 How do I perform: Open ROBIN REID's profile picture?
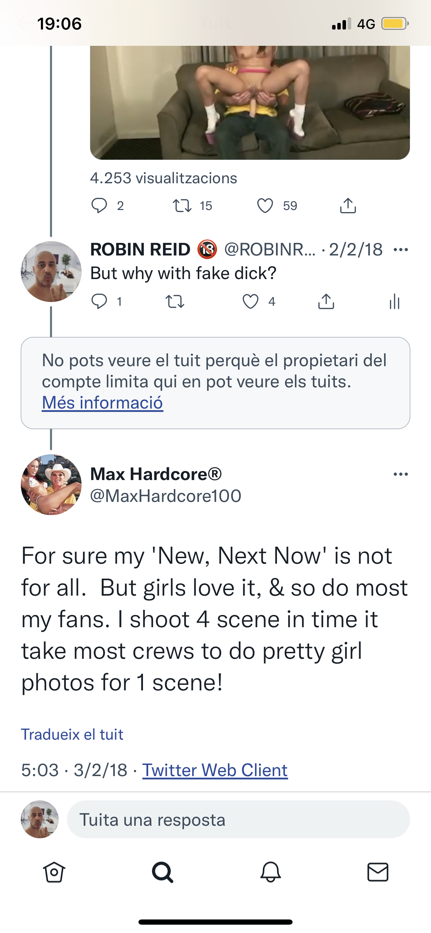[x=51, y=272]
